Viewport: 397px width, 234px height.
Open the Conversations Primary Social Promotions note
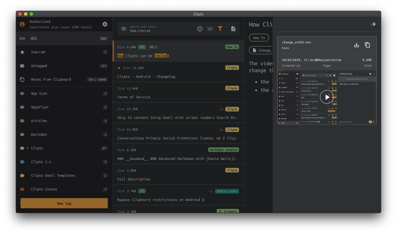(x=178, y=134)
